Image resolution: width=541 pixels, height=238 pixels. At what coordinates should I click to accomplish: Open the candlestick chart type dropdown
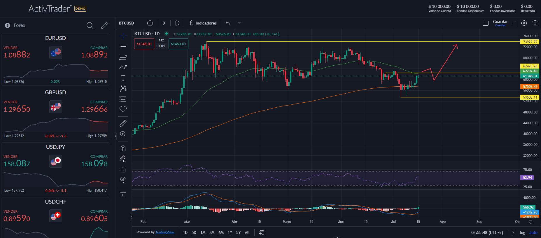pos(177,23)
